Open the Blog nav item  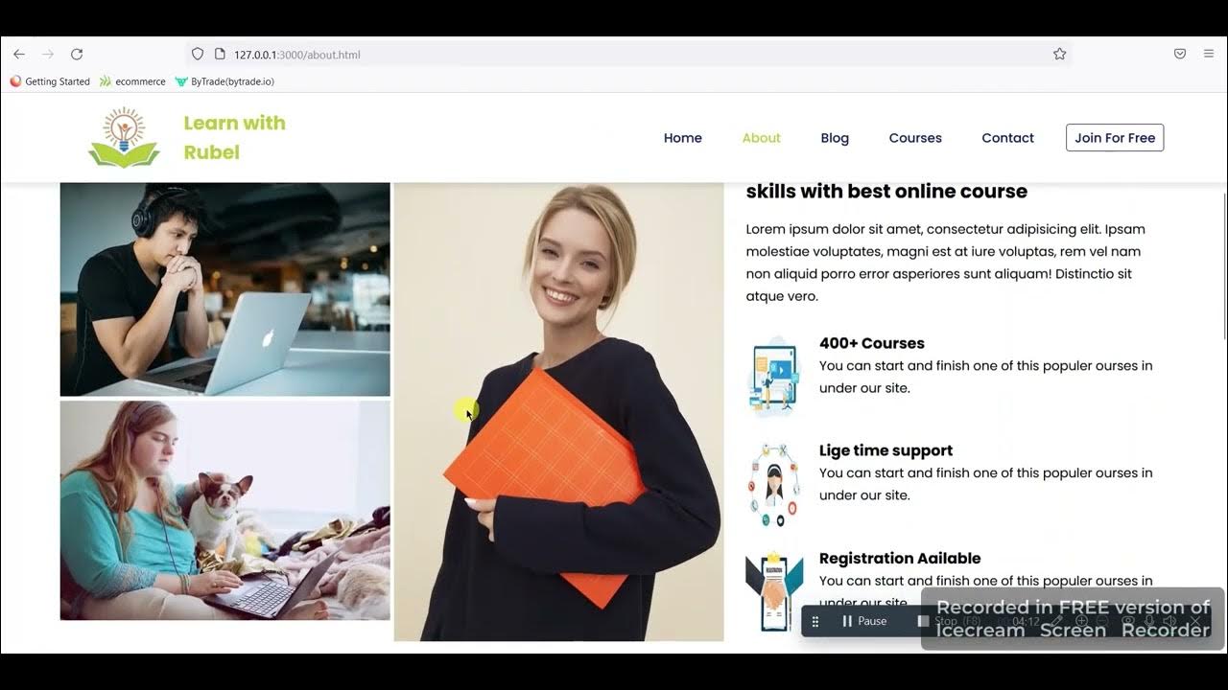835,138
